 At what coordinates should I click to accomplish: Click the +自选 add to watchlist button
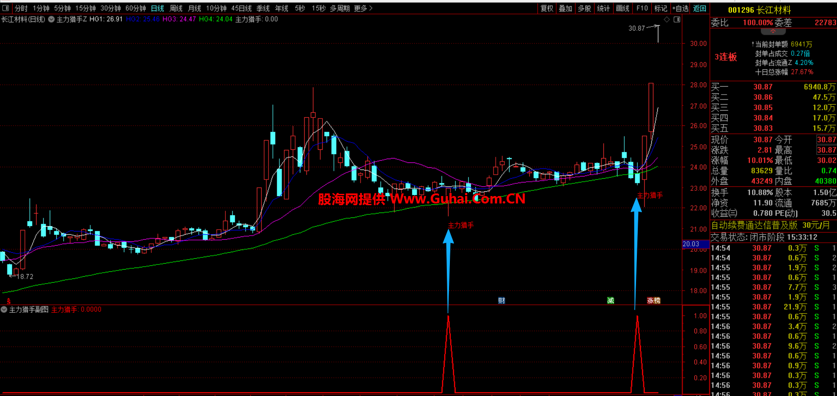pos(680,8)
